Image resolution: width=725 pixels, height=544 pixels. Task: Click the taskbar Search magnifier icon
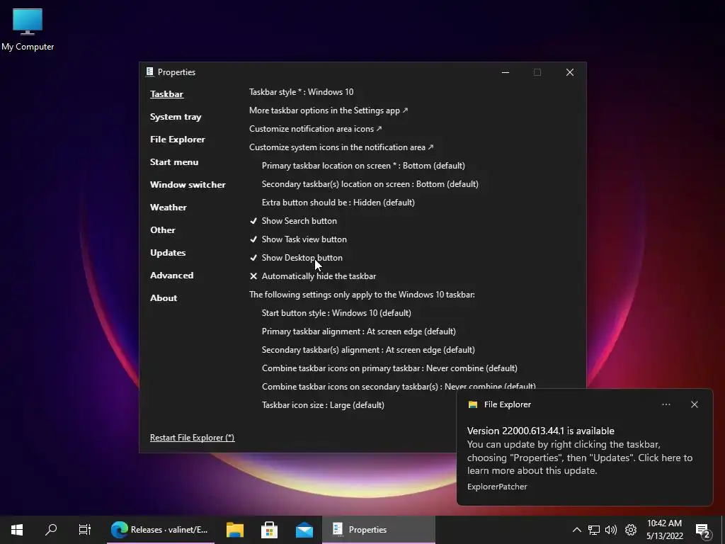pyautogui.click(x=51, y=530)
